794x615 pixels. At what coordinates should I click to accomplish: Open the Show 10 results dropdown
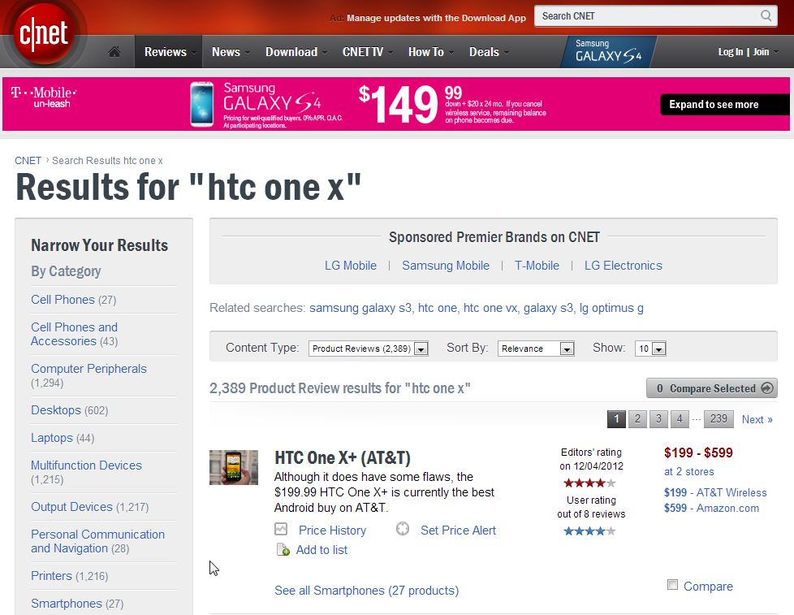tap(650, 349)
